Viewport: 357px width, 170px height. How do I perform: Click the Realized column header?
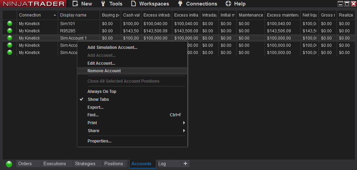pyautogui.click(x=346, y=15)
